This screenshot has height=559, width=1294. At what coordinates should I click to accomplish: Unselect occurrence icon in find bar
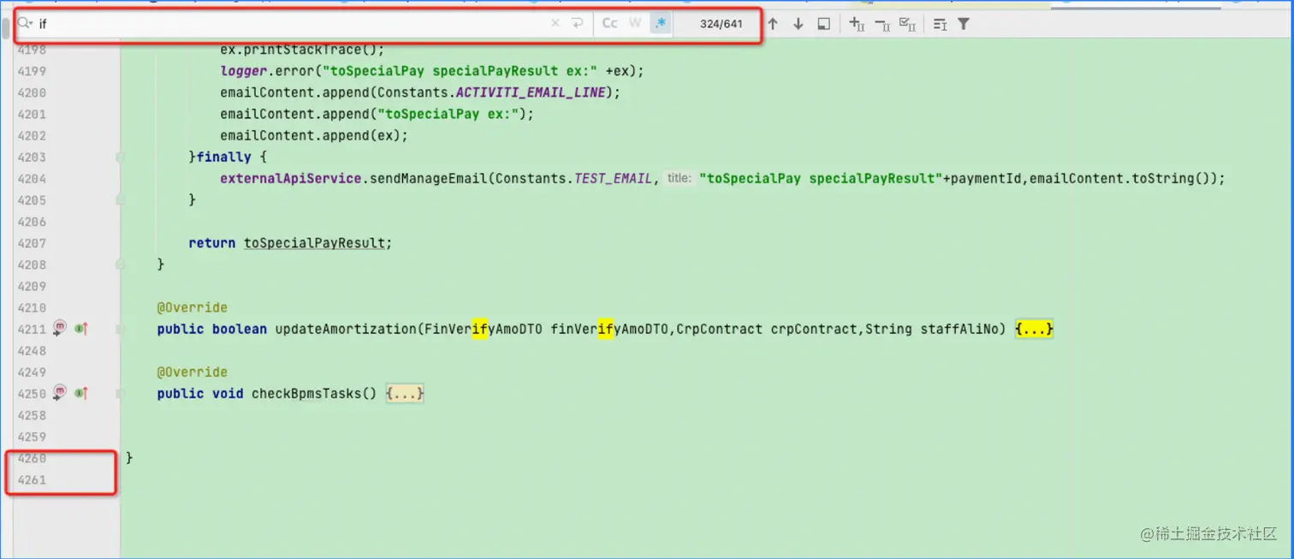(882, 24)
